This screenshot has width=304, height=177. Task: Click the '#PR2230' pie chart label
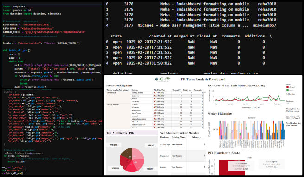tap(114, 145)
